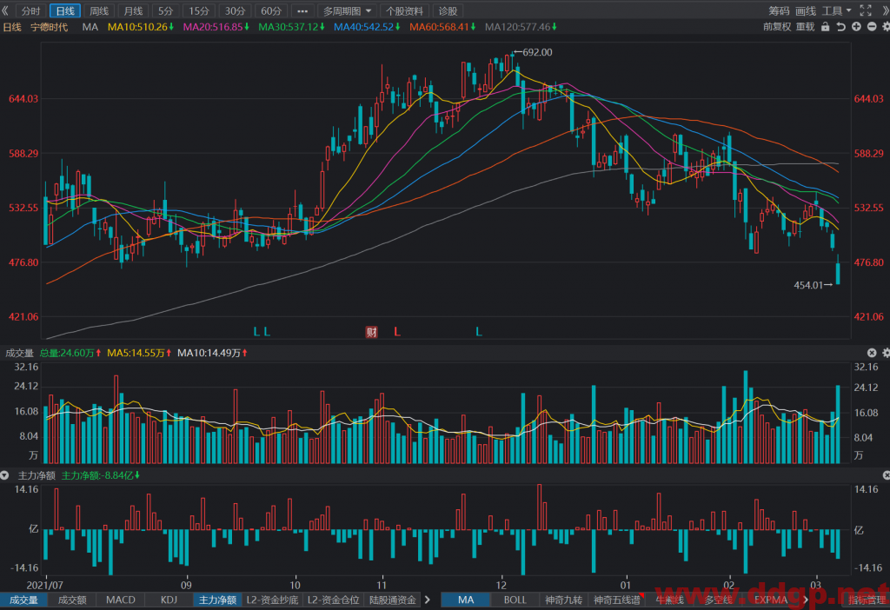Select 月线 monthly period
The width and height of the screenshot is (890, 610).
click(133, 10)
